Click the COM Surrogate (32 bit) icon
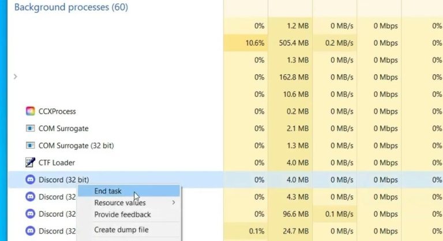 tap(30, 145)
